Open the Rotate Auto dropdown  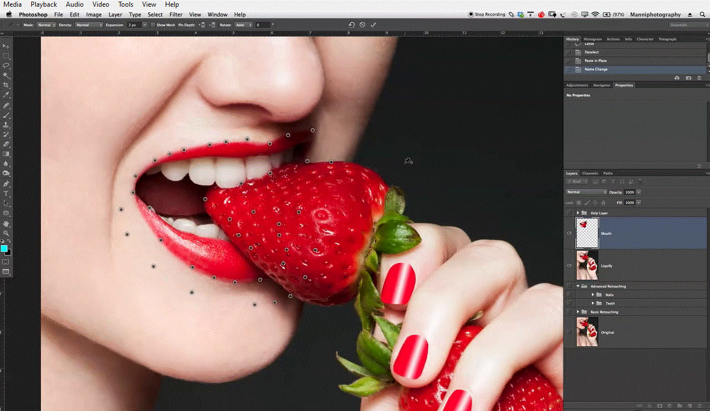pos(244,25)
